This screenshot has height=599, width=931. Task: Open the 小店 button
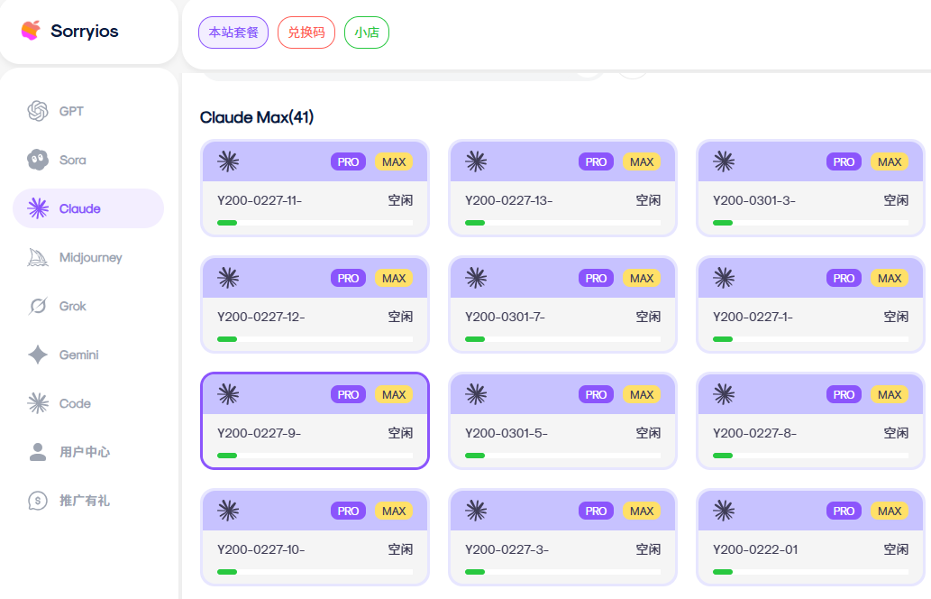(x=367, y=32)
